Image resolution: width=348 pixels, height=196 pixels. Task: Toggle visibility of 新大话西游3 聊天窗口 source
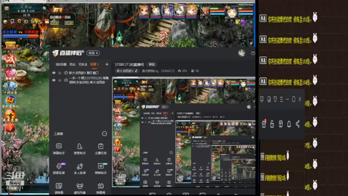coord(54,73)
